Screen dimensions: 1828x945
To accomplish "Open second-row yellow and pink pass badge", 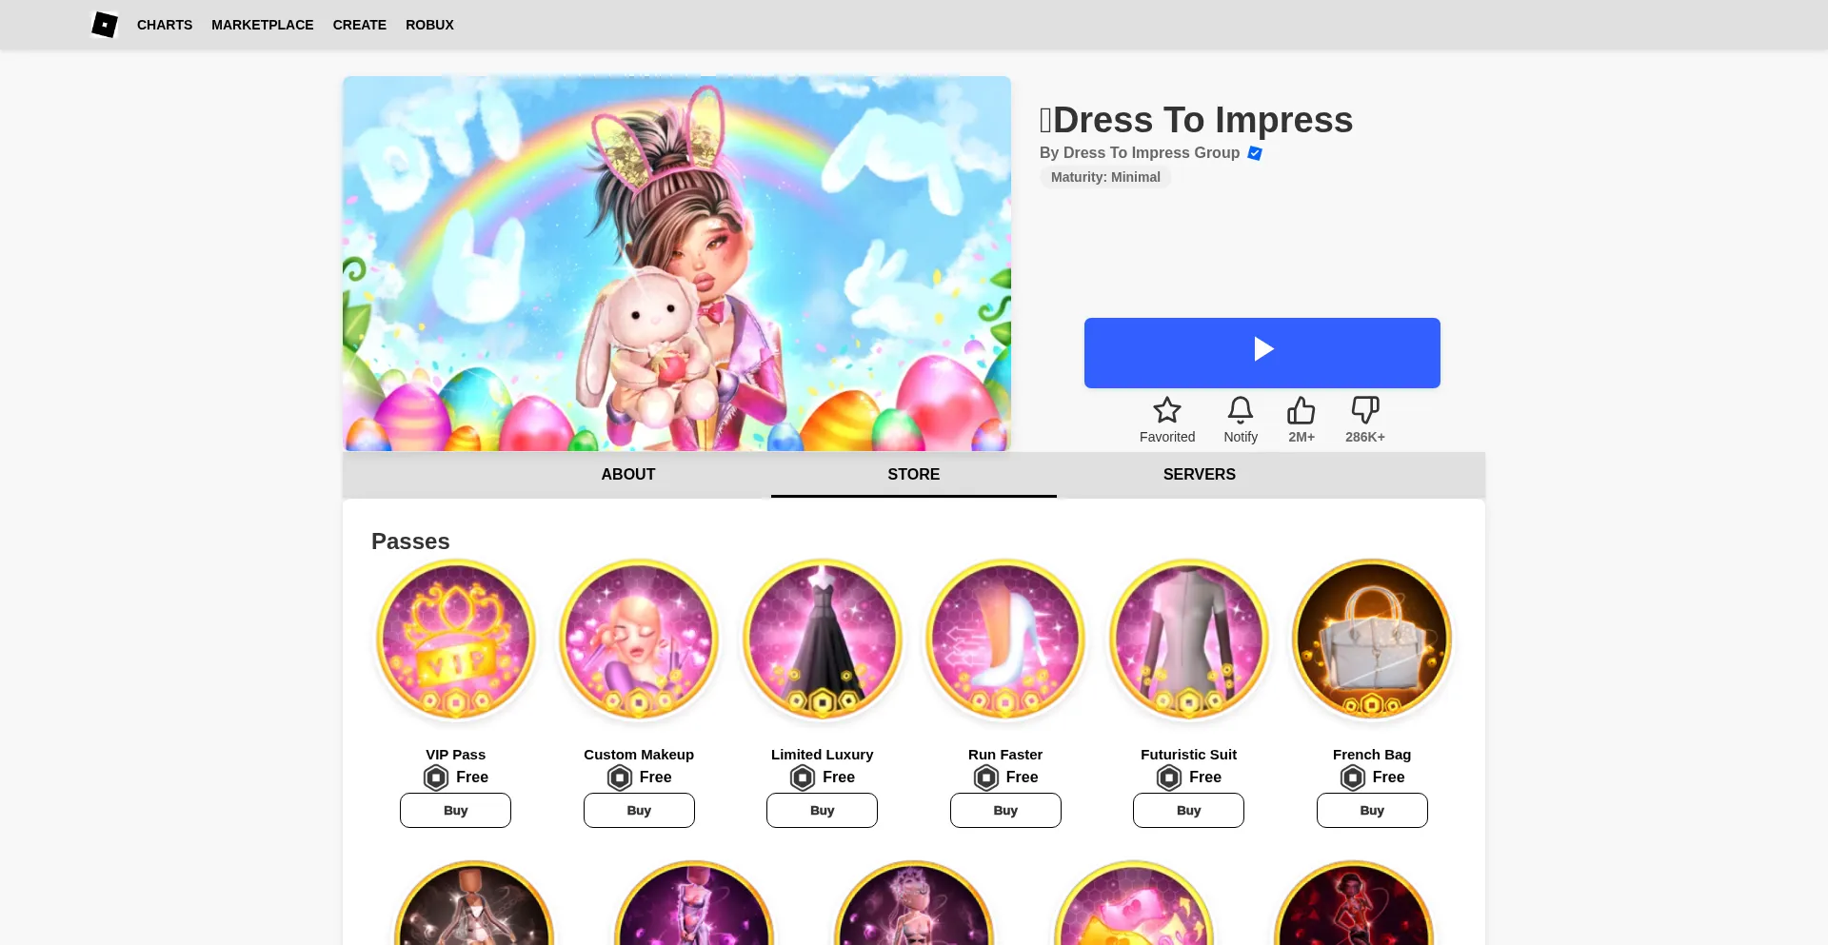I will [x=1134, y=903].
